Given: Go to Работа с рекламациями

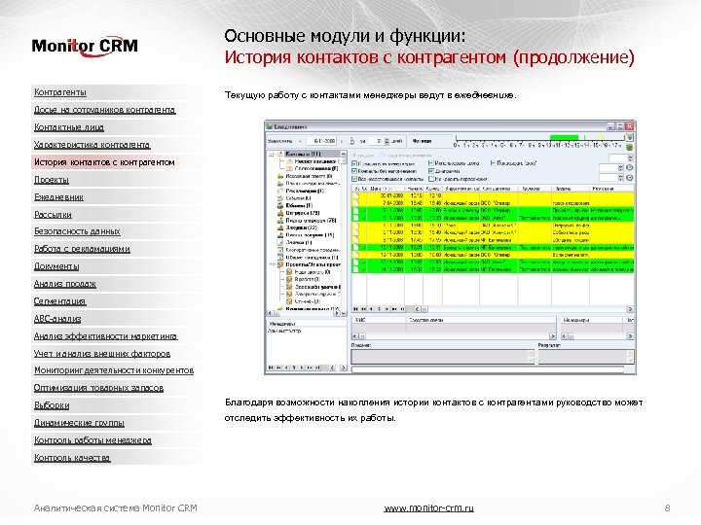Looking at the screenshot, I should [x=82, y=249].
